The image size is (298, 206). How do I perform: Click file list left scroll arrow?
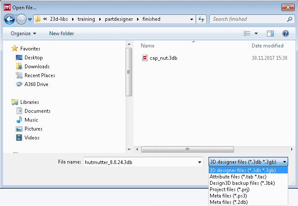pos(137,149)
